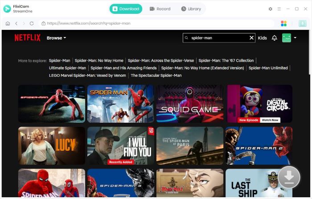The height and width of the screenshot is (199, 312).
Task: Open the Library tab
Action: click(191, 9)
